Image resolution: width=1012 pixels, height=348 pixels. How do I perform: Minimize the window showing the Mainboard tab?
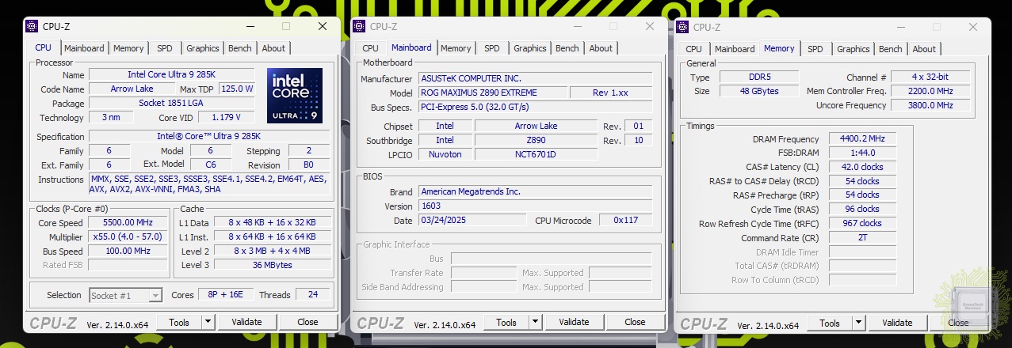click(577, 26)
